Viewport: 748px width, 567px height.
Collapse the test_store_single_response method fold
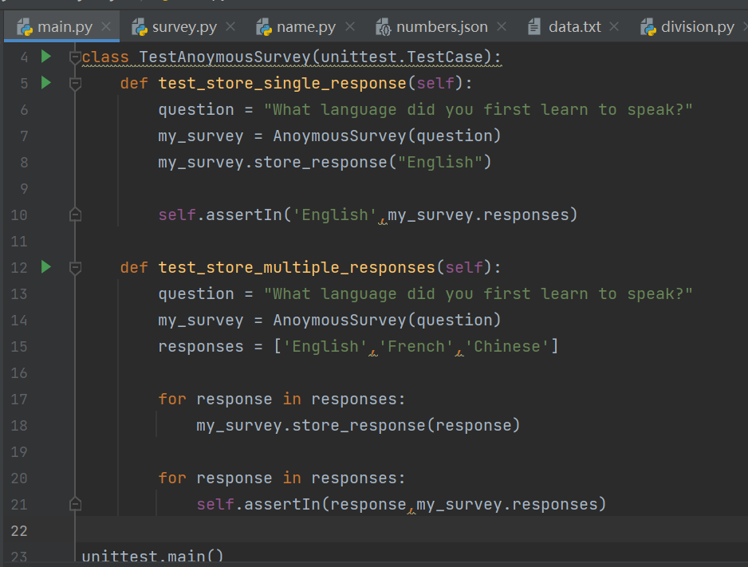pyautogui.click(x=76, y=83)
